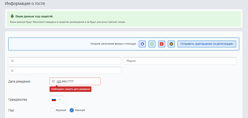Focus the first name field with Мария
This screenshot has width=248, height=118.
180,61
